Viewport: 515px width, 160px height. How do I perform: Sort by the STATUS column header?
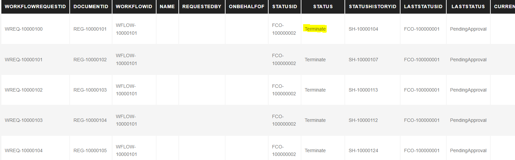[x=323, y=7]
